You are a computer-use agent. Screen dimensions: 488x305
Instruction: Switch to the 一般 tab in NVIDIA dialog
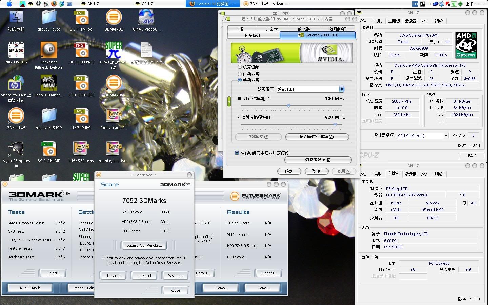pyautogui.click(x=240, y=29)
